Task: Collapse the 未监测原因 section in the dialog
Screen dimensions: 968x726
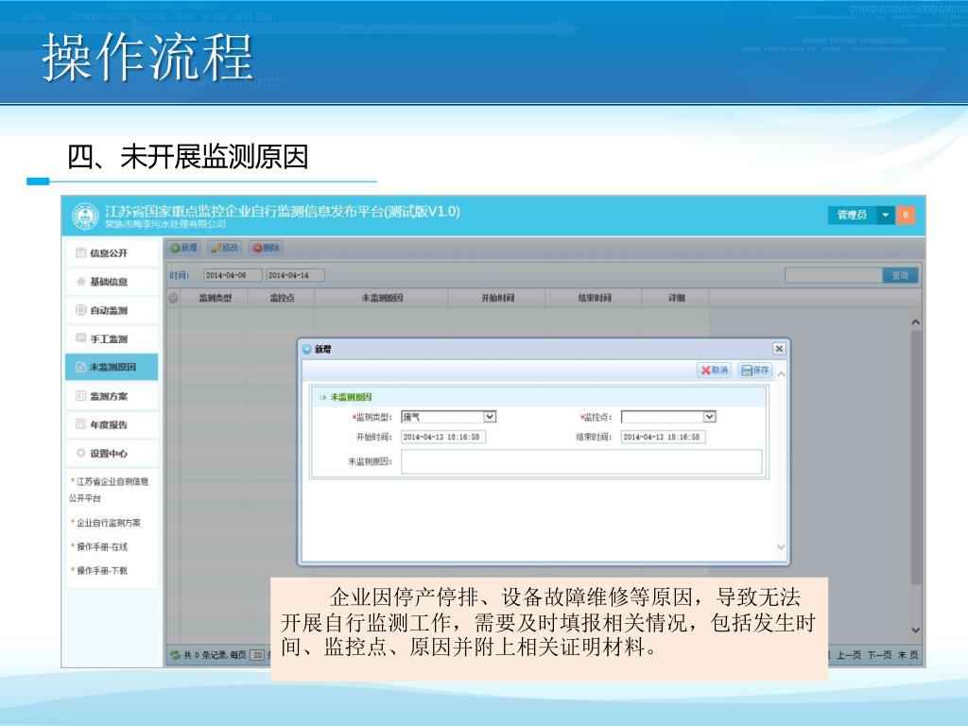Action: tap(323, 398)
